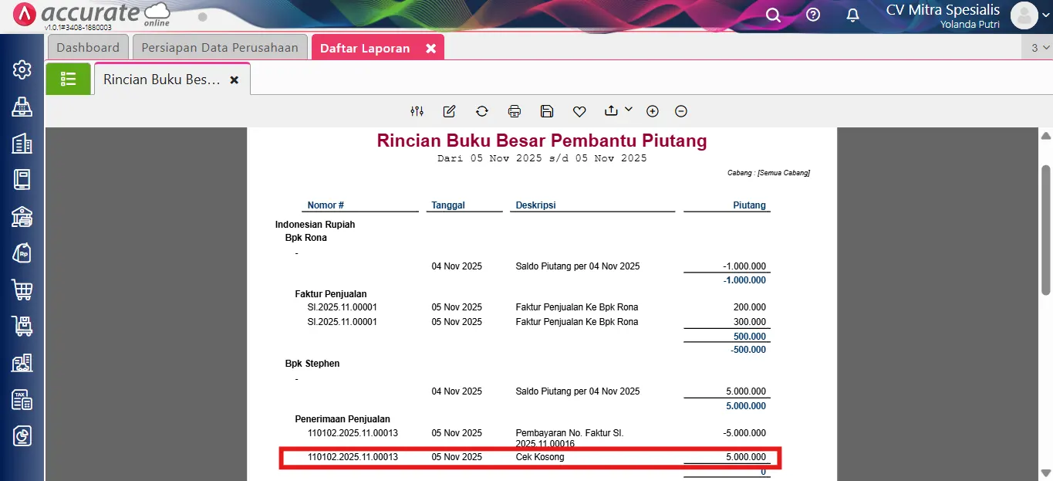Click the edit report pencil icon

click(449, 111)
